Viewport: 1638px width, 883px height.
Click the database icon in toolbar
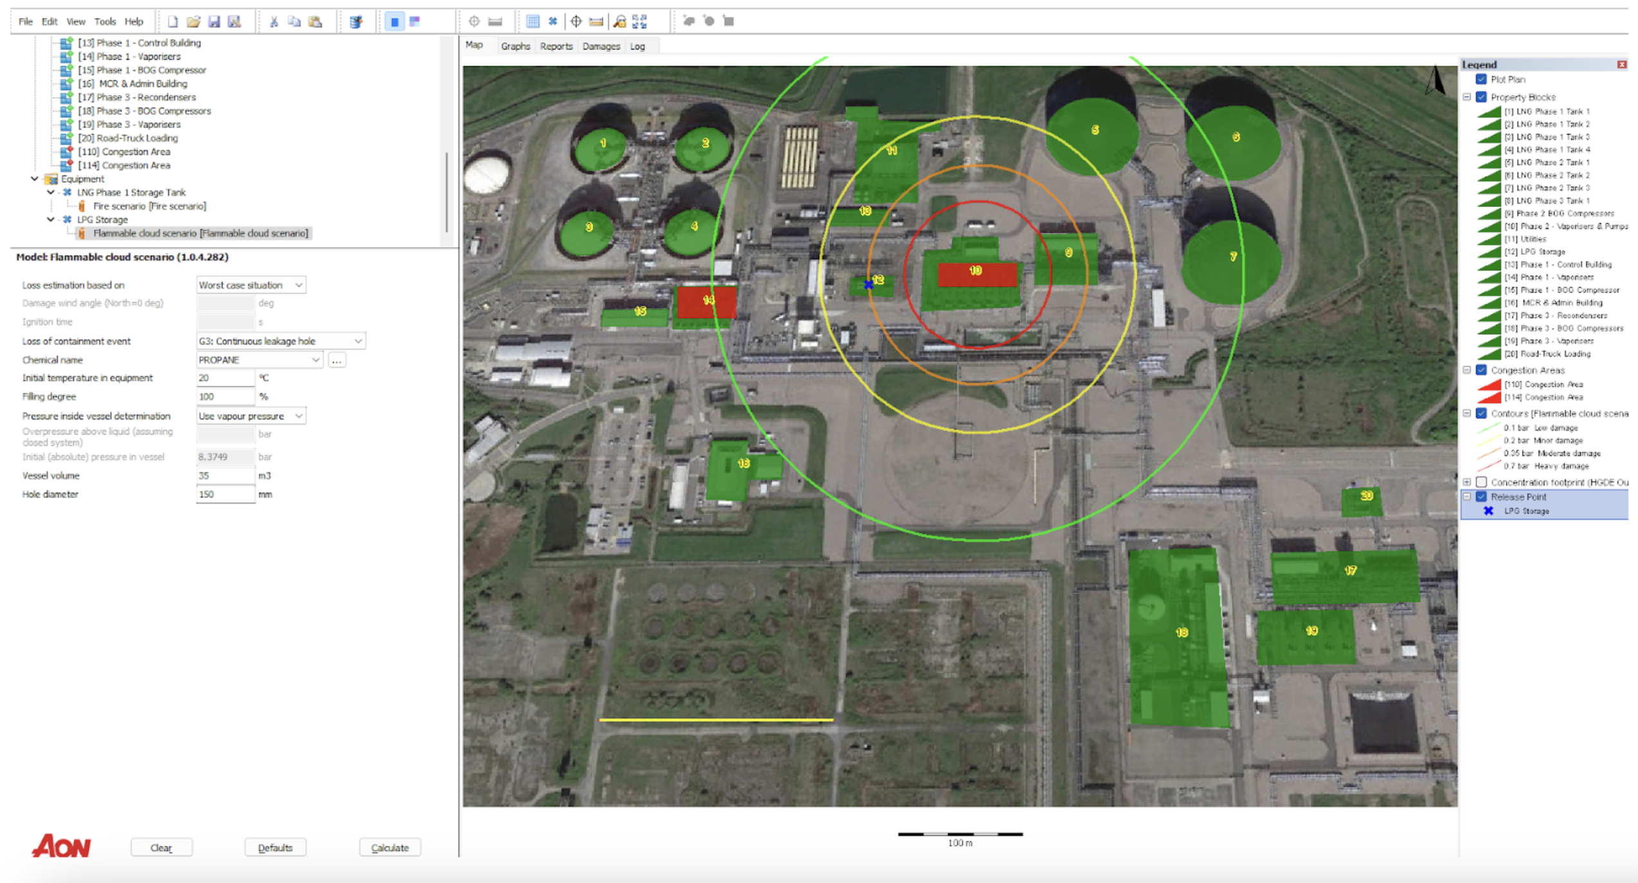pyautogui.click(x=355, y=21)
